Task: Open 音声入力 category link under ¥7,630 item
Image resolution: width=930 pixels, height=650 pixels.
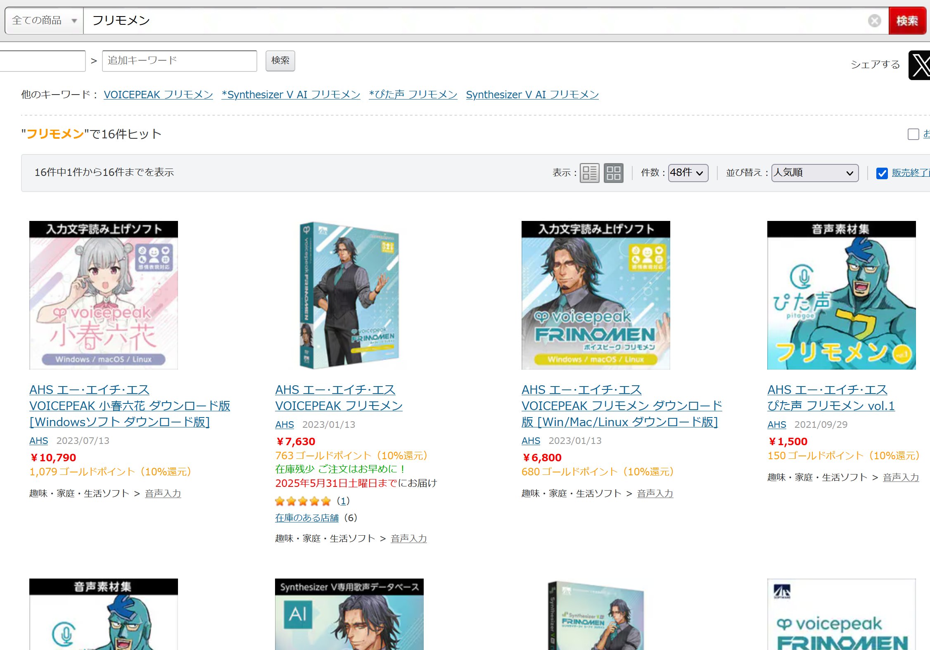Action: click(409, 539)
